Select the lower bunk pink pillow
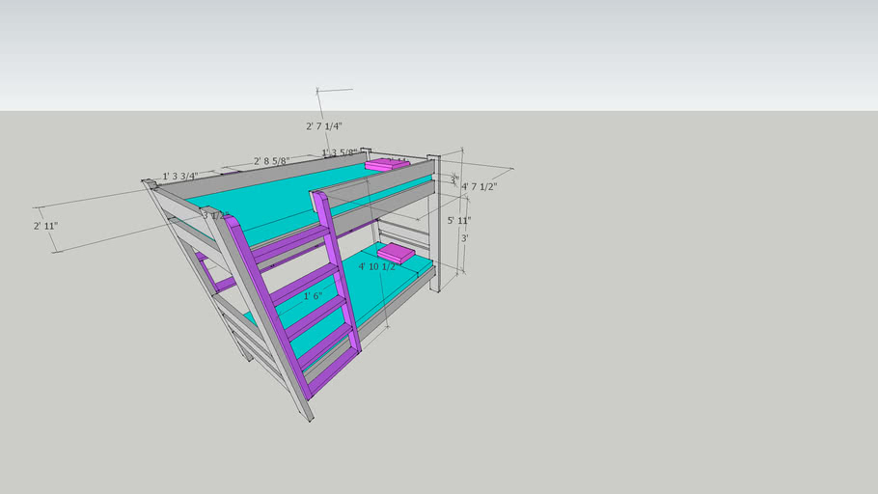 (x=396, y=254)
